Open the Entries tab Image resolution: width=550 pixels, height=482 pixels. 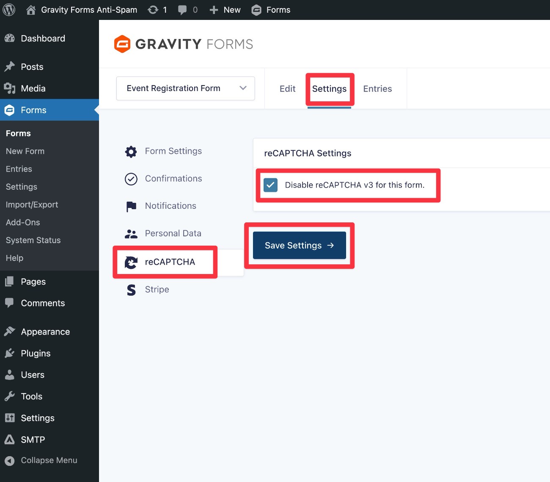tap(377, 89)
